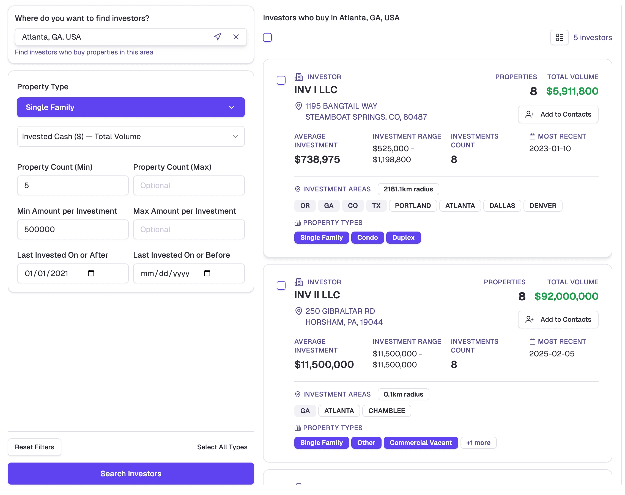Select the Condo property type chip on INV I LLC
This screenshot has height=495, width=625.
point(367,237)
